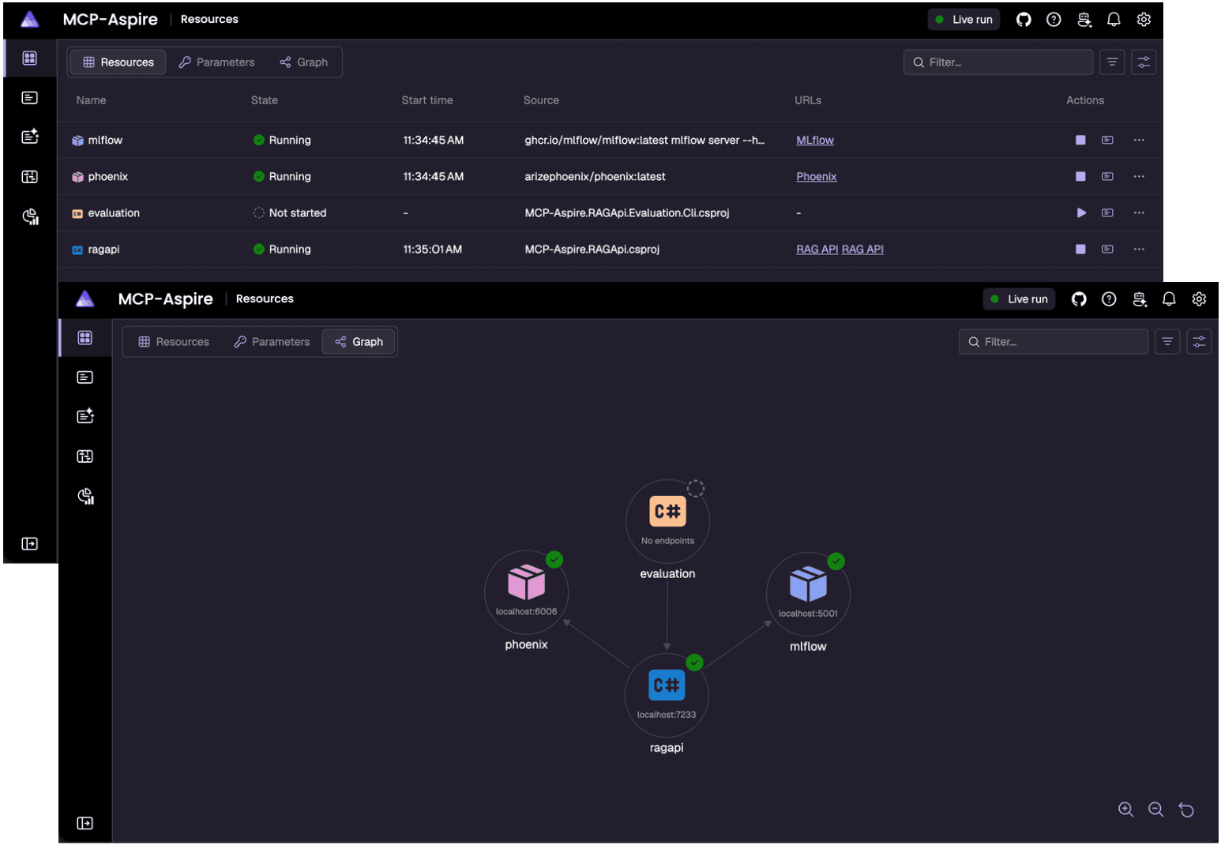The height and width of the screenshot is (845, 1221).
Task: Open settings gear in back window header
Action: pyautogui.click(x=1144, y=20)
